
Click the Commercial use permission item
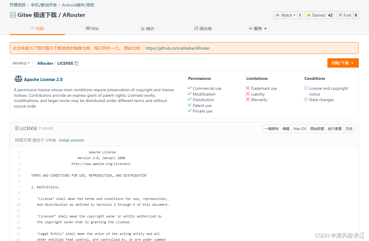point(207,88)
